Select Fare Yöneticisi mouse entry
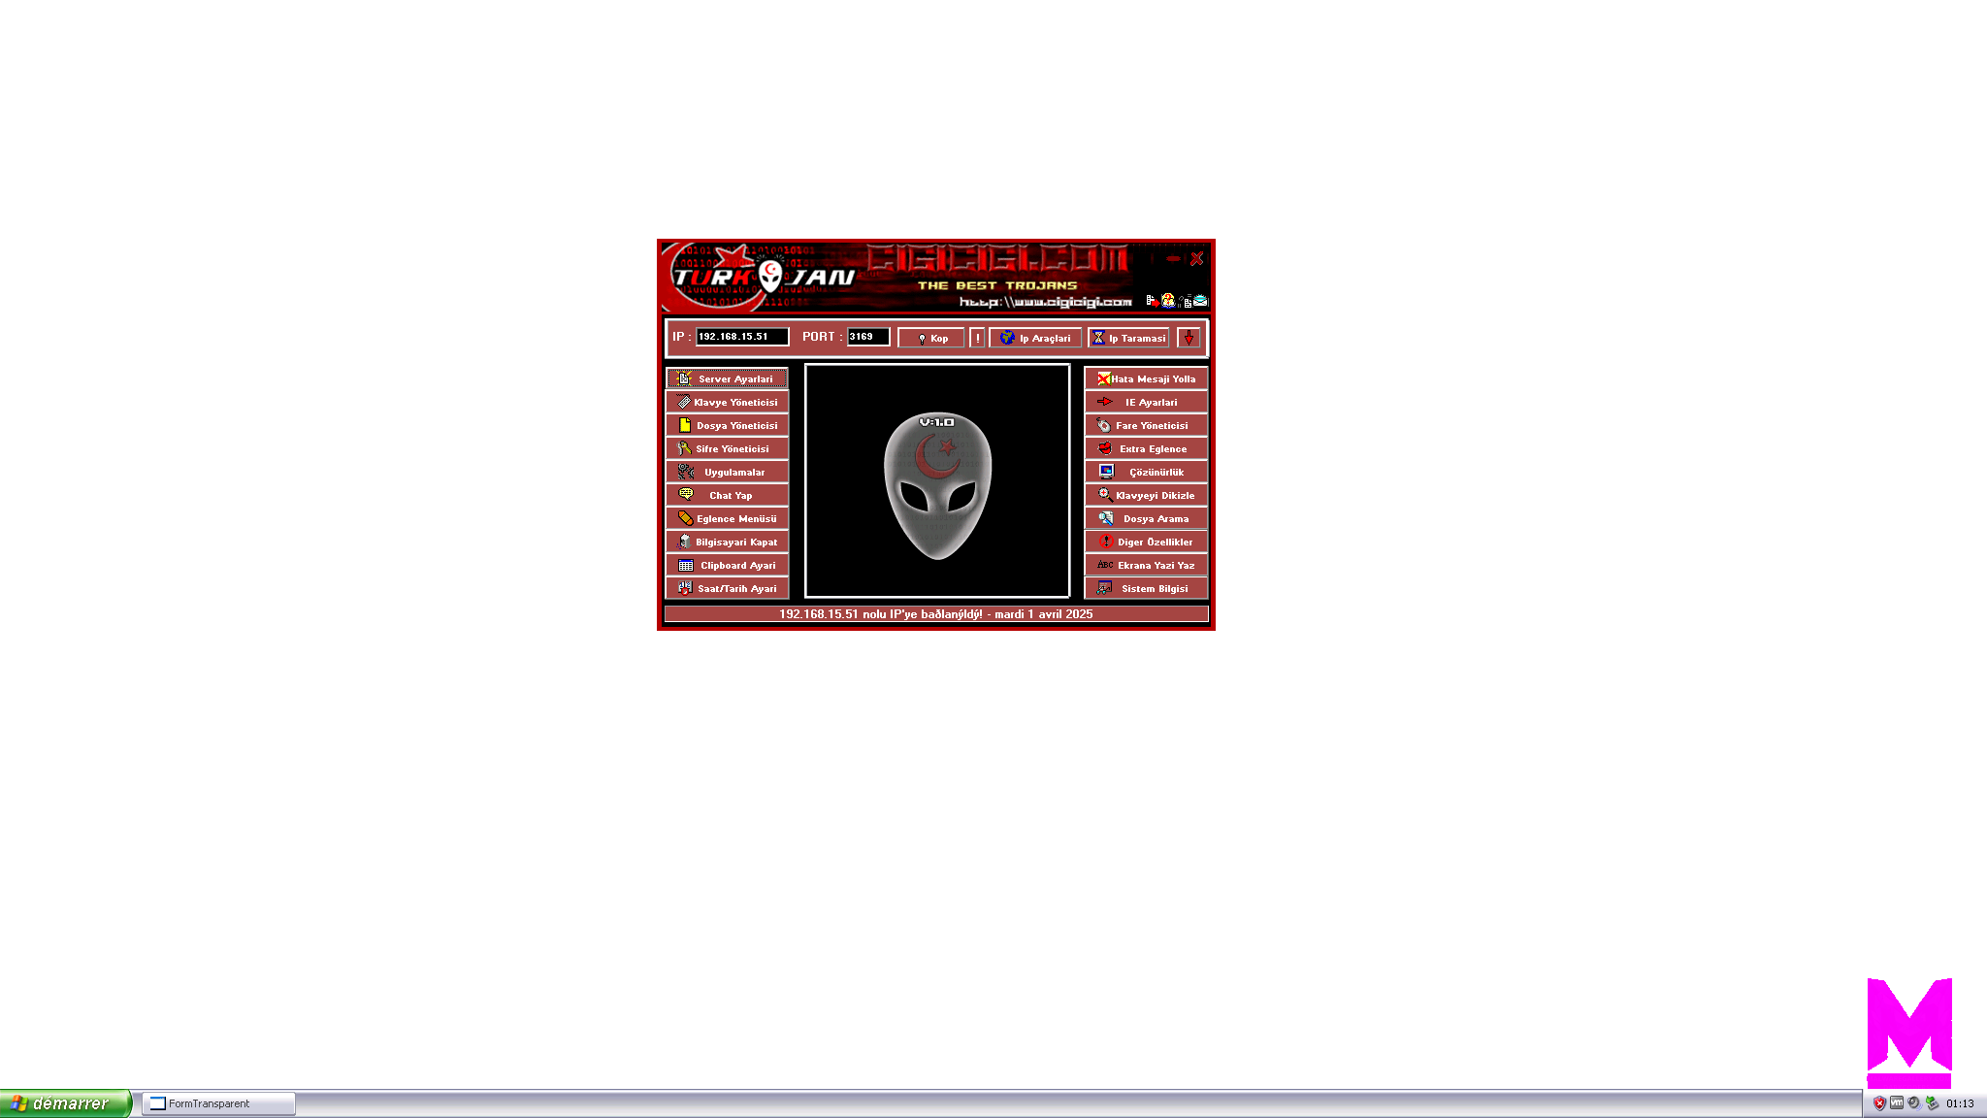The height and width of the screenshot is (1118, 1987). [x=1146, y=425]
